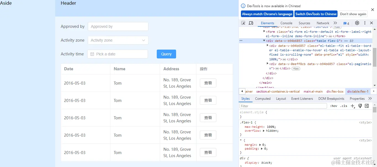The image size is (377, 167).
Task: Open the DOM Breakpoints tab
Action: pyautogui.click(x=331, y=99)
